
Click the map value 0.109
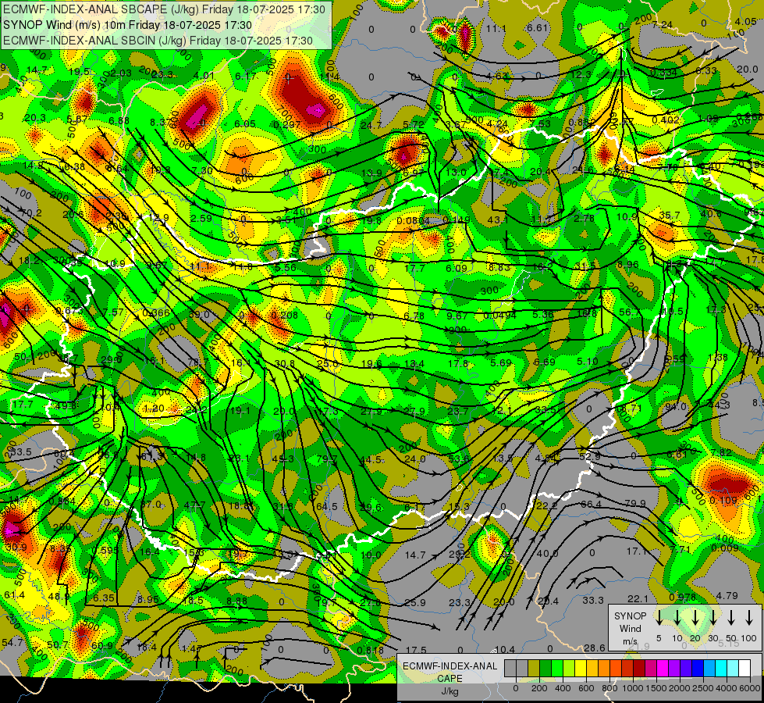pyautogui.click(x=723, y=501)
